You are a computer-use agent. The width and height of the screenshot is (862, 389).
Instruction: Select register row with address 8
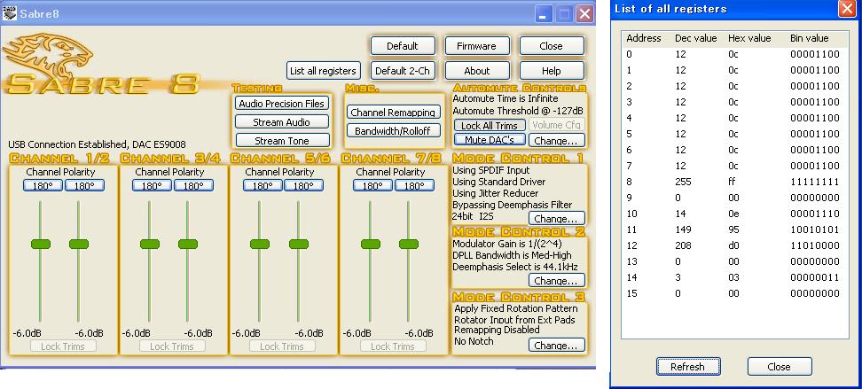coord(735,182)
